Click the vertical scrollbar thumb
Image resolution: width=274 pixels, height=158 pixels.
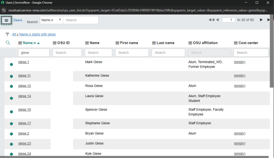[272, 51]
